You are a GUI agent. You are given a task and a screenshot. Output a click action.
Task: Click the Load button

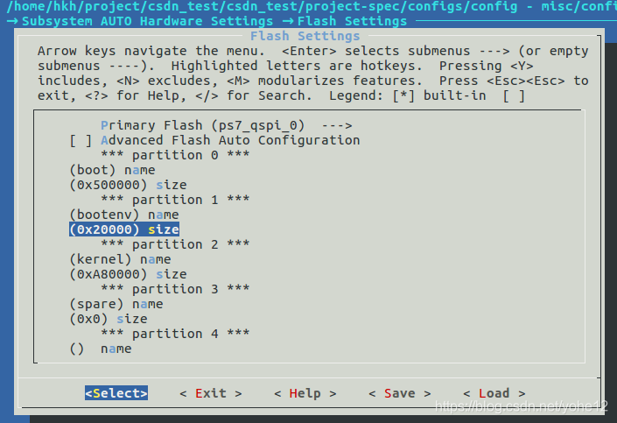(494, 393)
